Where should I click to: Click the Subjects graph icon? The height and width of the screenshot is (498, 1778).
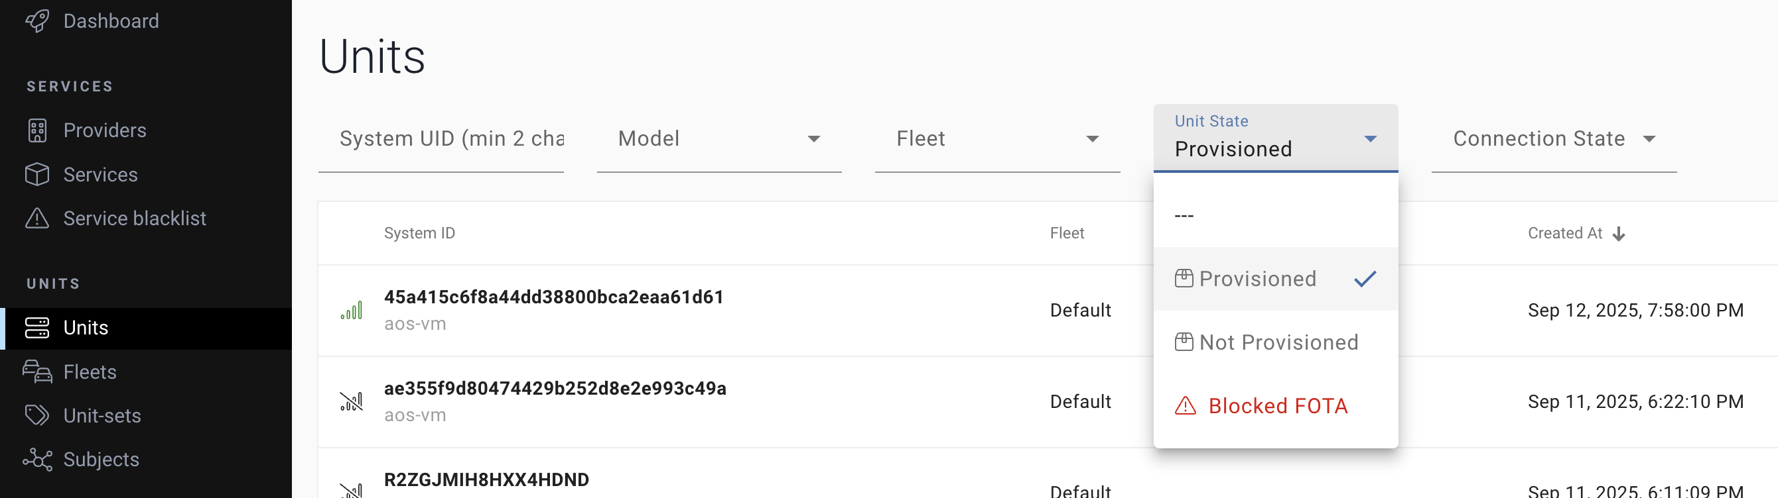coord(37,460)
